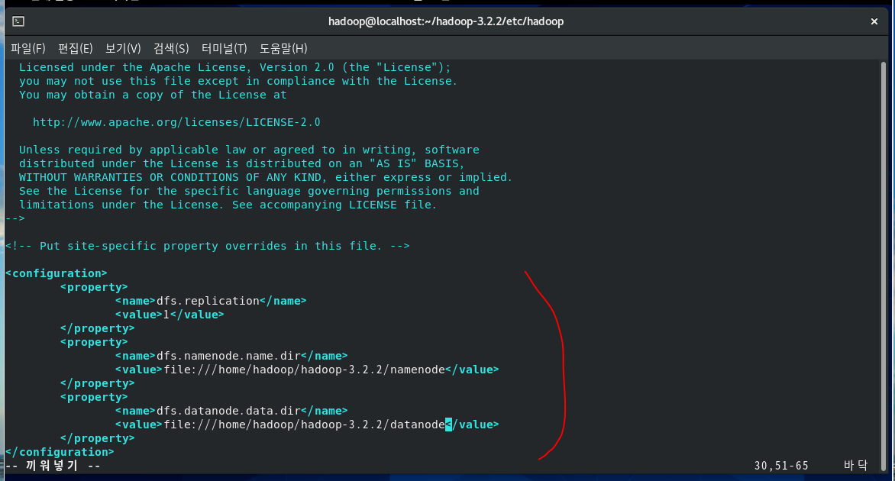Click the 'WITHOUT WARRANTIES OR CONDITIONS' line

pyautogui.click(x=266, y=177)
